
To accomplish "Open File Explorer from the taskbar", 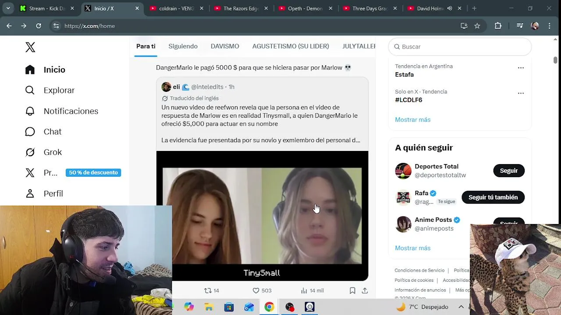I will 209,307.
